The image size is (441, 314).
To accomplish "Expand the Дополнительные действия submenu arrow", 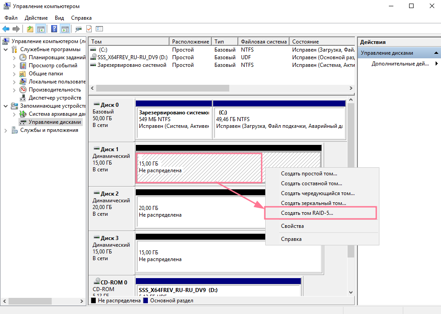I will (436, 64).
